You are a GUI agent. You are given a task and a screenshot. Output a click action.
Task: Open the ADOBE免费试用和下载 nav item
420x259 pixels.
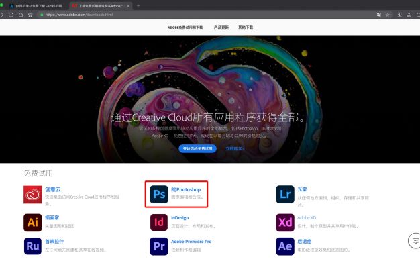[185, 28]
